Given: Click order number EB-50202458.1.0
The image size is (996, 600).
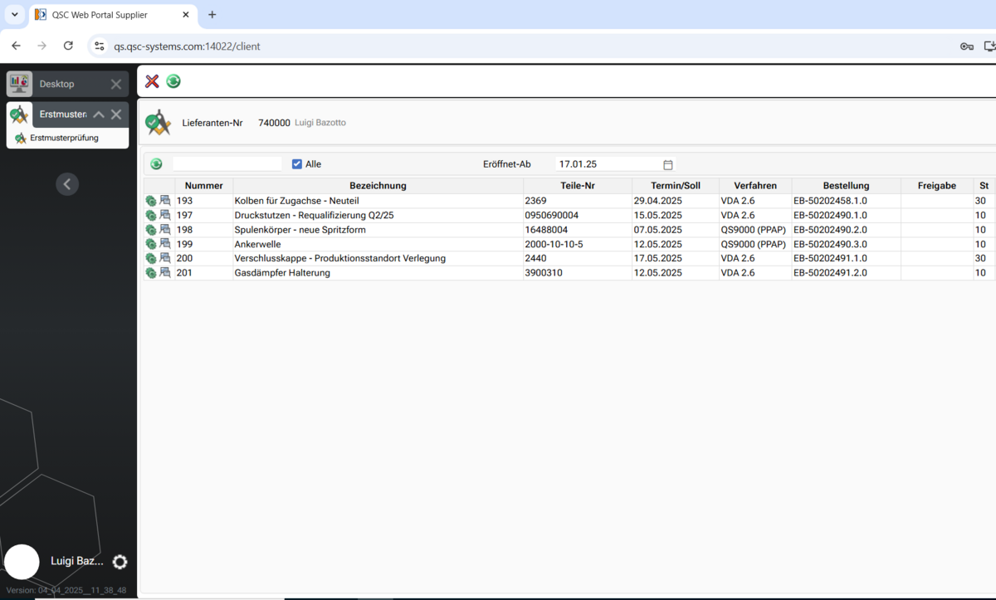Looking at the screenshot, I should coord(831,201).
